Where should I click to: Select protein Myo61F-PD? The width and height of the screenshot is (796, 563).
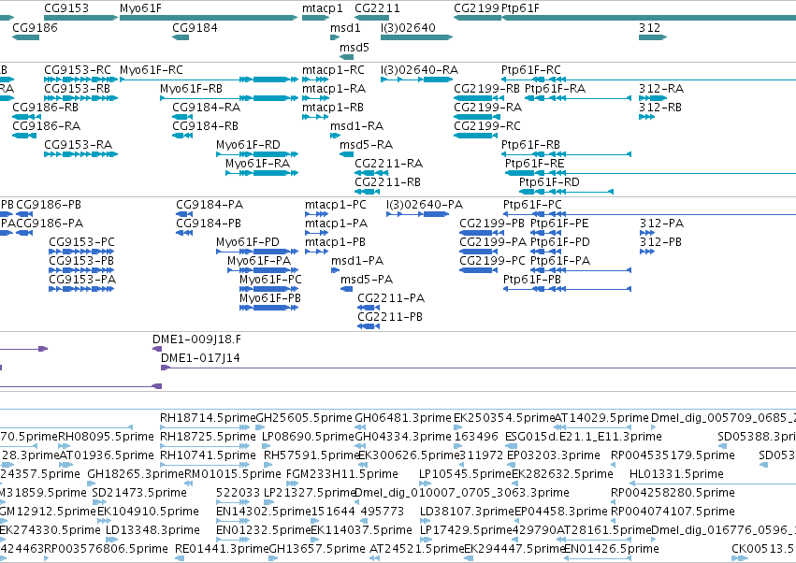(x=257, y=252)
